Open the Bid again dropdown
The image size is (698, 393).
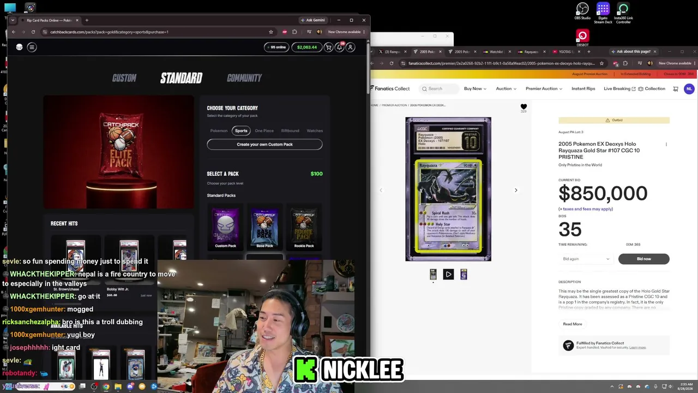586,259
